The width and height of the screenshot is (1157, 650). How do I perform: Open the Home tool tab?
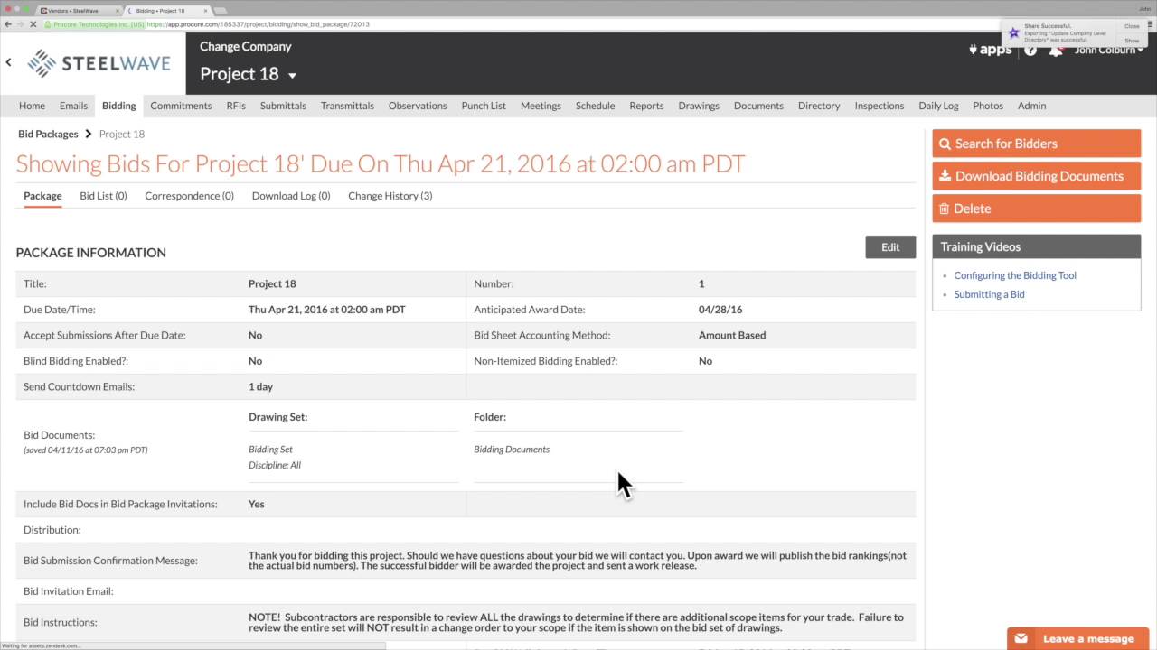pyautogui.click(x=32, y=106)
